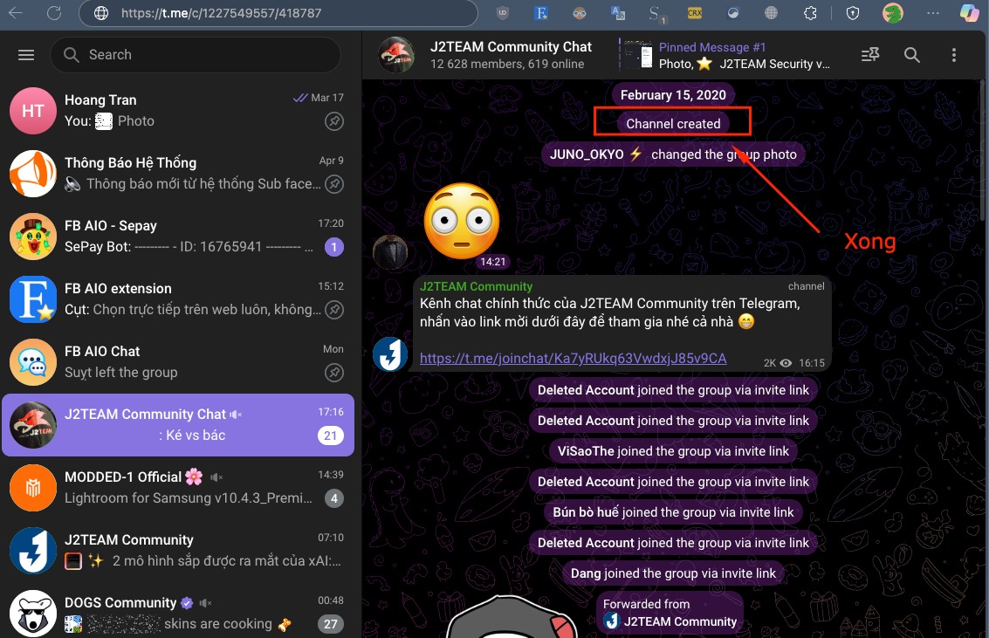Click the site info globe icon in address bar
Viewport: 989px width, 638px height.
tap(101, 12)
